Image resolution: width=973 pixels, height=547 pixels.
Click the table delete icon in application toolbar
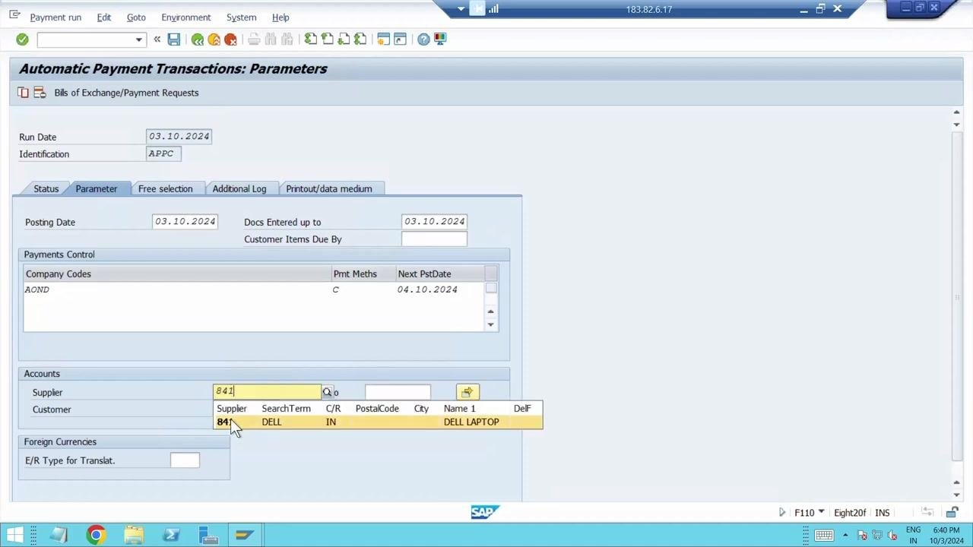point(40,93)
